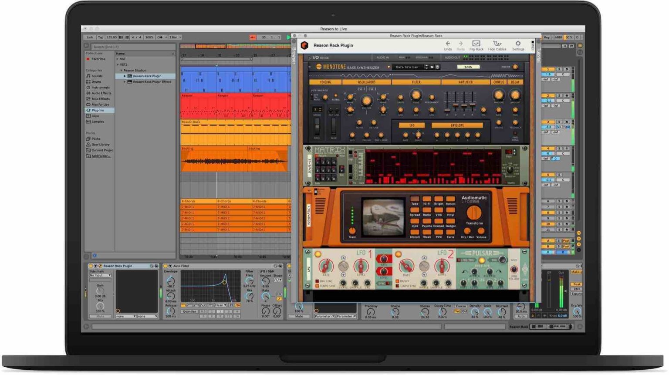Click the Samples category icon
669x375 pixels.
tap(88, 122)
